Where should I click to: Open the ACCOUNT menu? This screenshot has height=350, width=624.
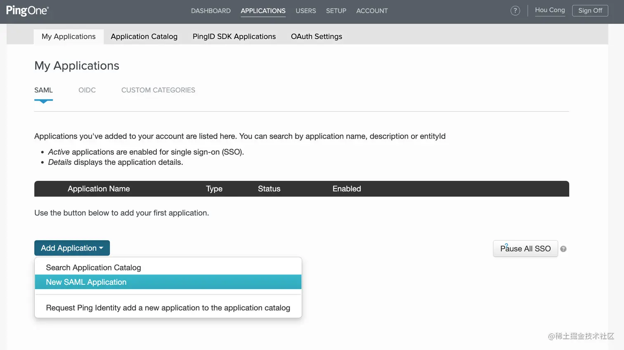(372, 11)
